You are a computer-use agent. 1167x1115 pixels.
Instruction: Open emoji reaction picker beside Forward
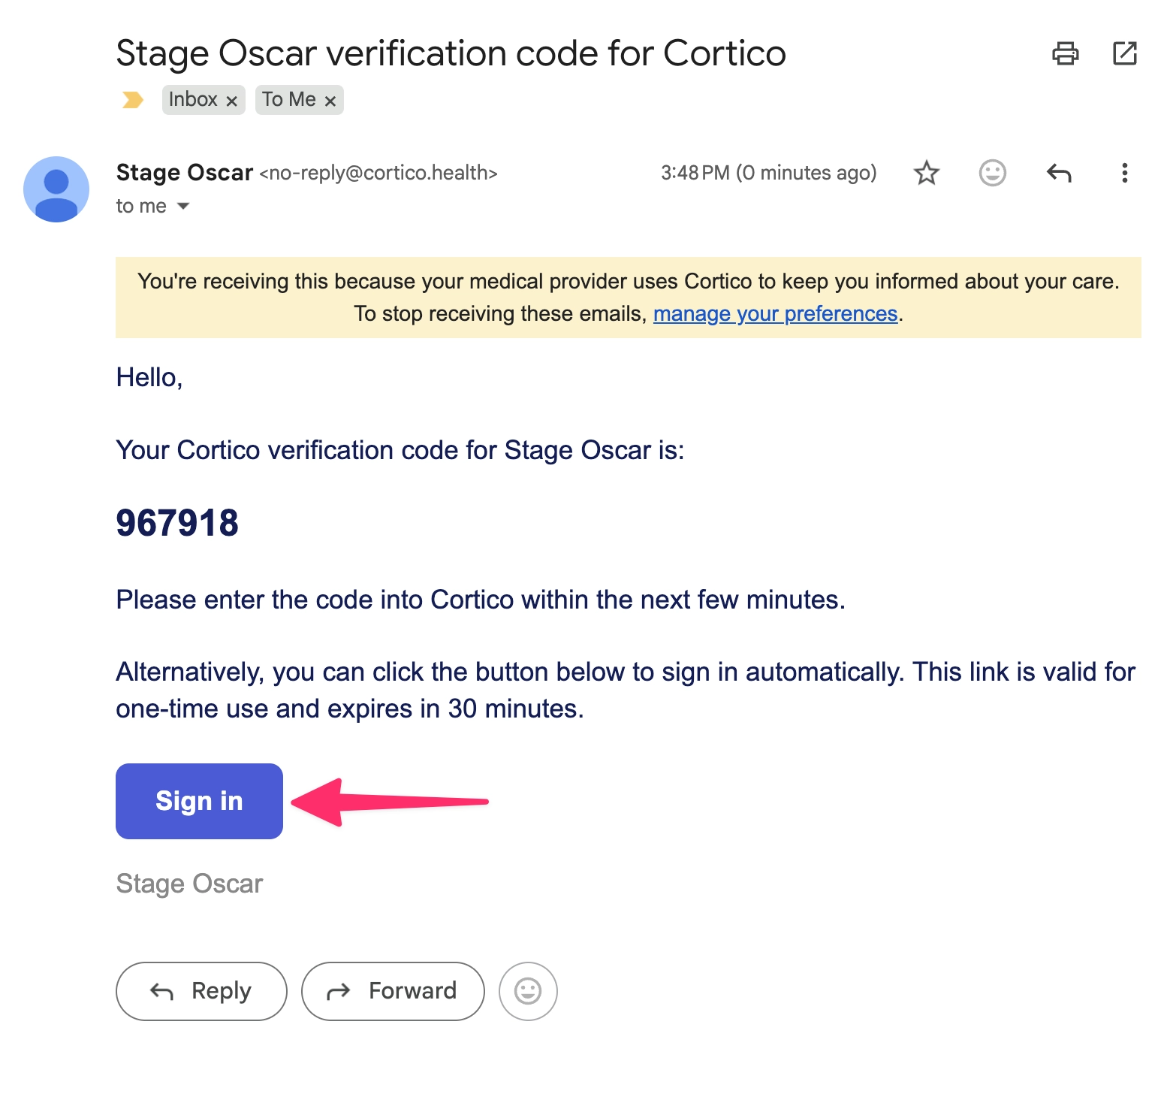(528, 991)
